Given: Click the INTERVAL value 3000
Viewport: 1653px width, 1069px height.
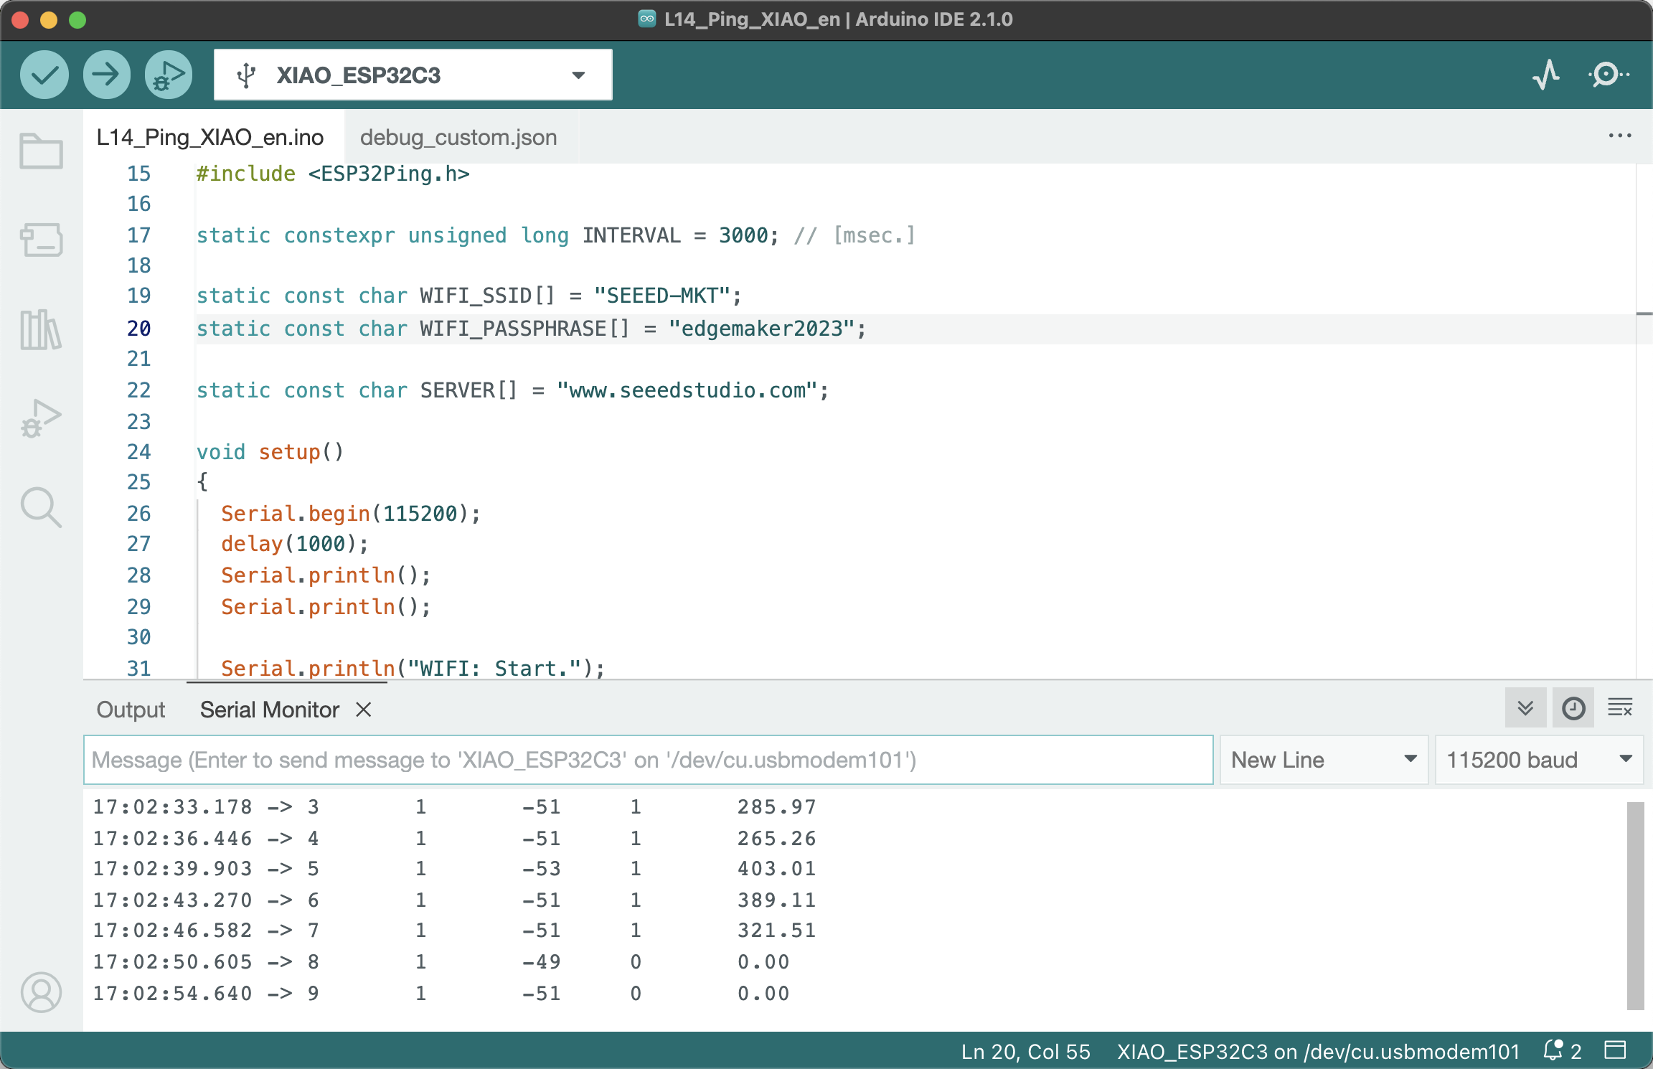Looking at the screenshot, I should point(743,235).
